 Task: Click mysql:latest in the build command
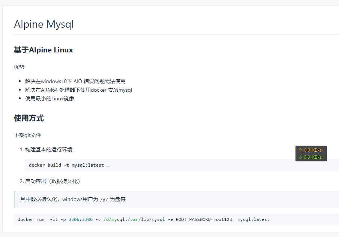coord(88,165)
